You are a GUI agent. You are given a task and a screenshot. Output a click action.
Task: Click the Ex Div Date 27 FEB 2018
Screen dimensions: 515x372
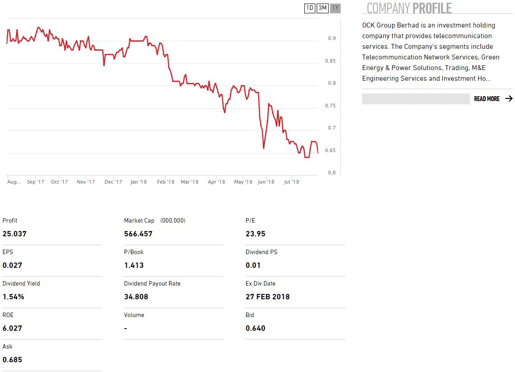point(267,297)
